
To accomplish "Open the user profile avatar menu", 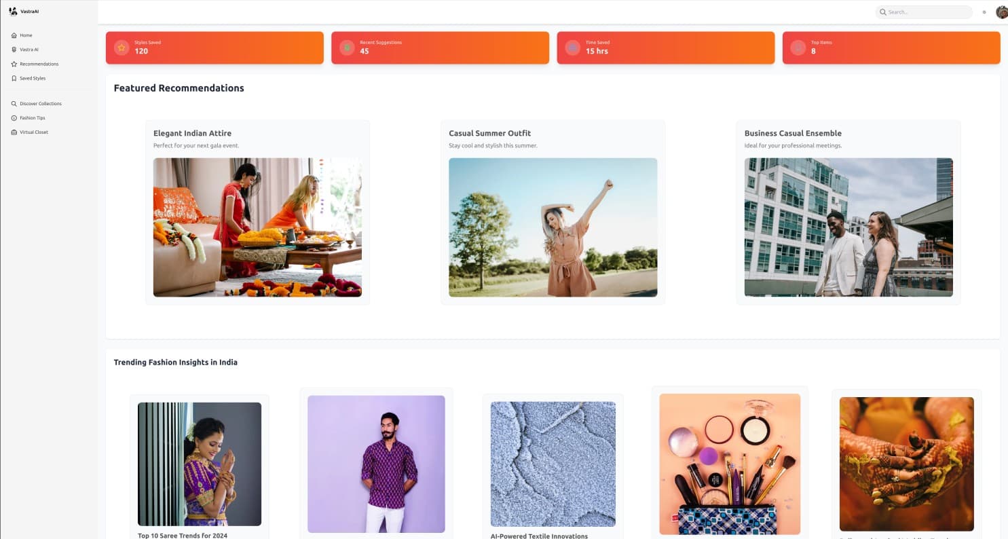I will click(1001, 12).
